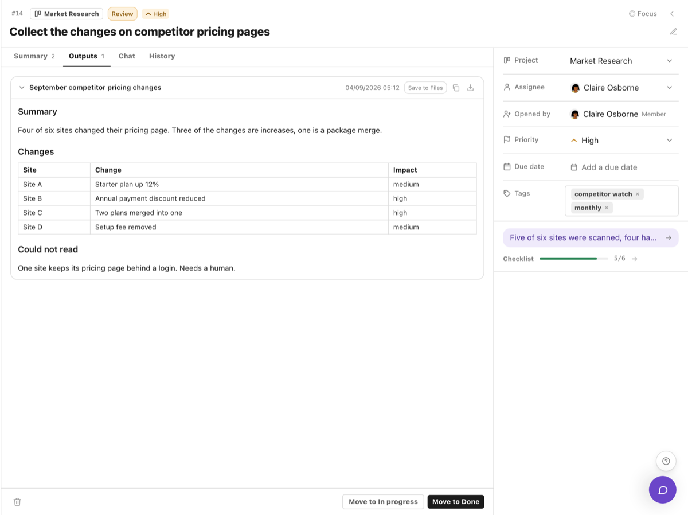Click the 'Site D' table cell

(54, 227)
